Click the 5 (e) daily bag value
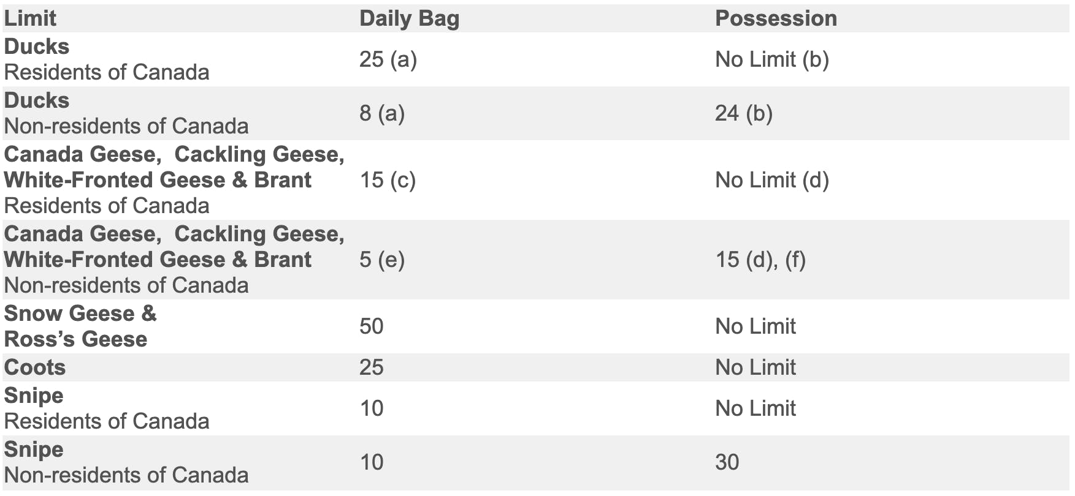 point(381,260)
